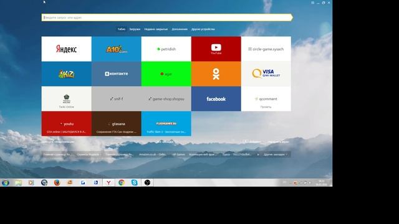Viewport: 399px width, 224px height.
Task: Switch to the Дополнения tab
Action: (180, 29)
